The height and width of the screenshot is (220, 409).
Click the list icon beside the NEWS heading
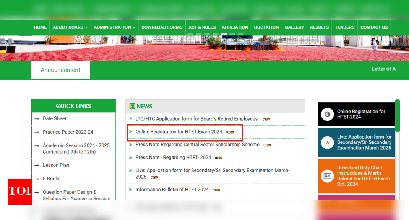[132, 106]
